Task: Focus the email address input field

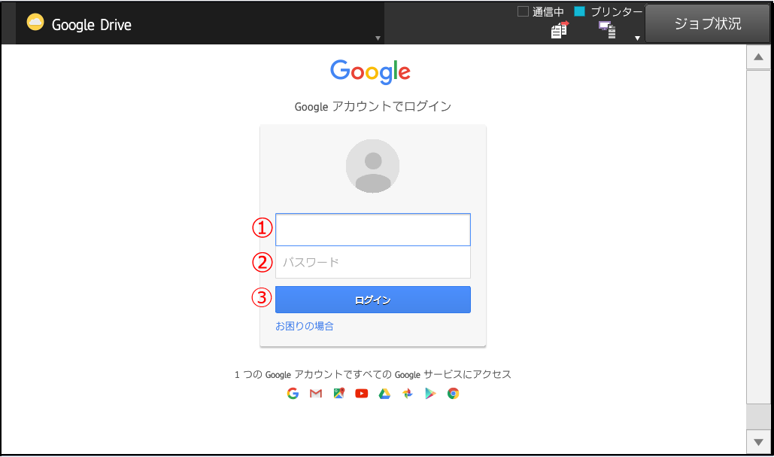Action: coord(372,229)
